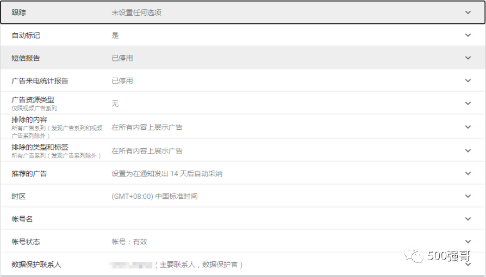
Task: Open the (GMT+08:00) 中国标准时间 value
Action: (154, 197)
